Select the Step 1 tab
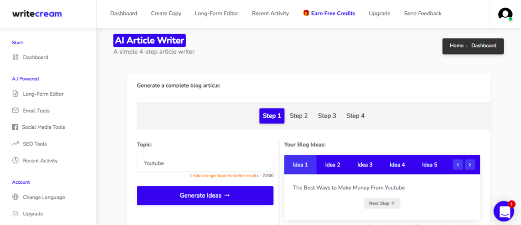 tap(272, 116)
